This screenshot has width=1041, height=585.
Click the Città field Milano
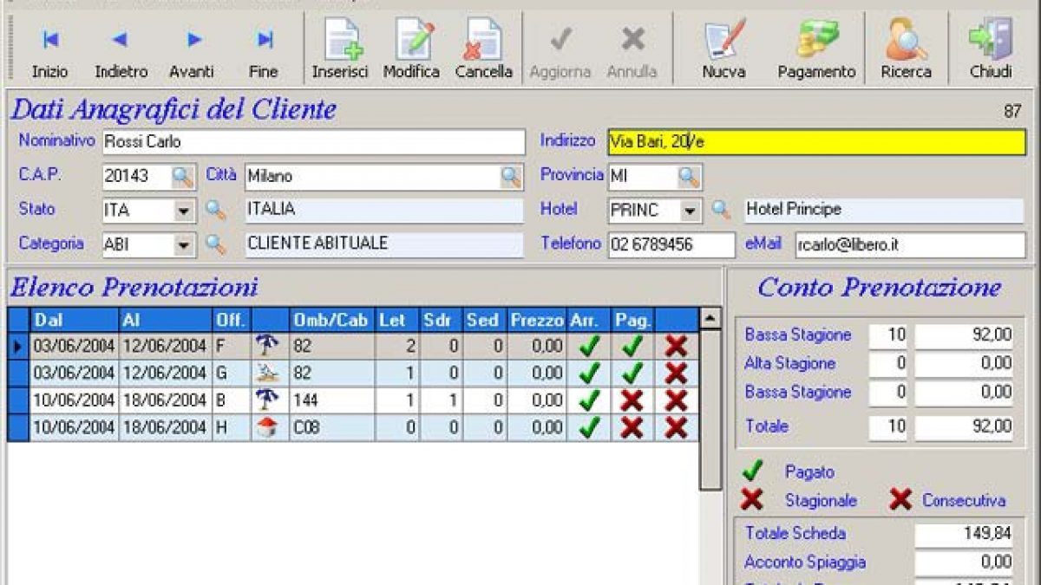373,177
